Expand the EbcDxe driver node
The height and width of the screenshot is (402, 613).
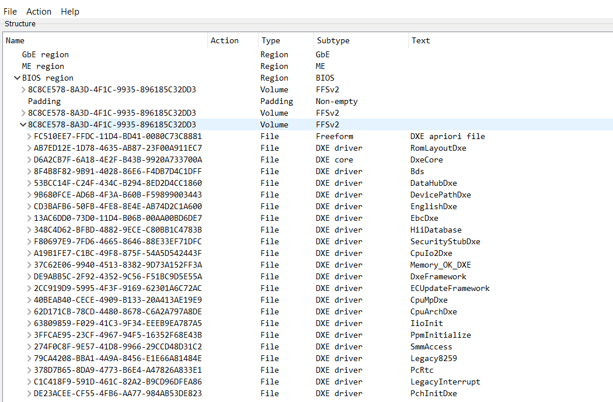(29, 218)
